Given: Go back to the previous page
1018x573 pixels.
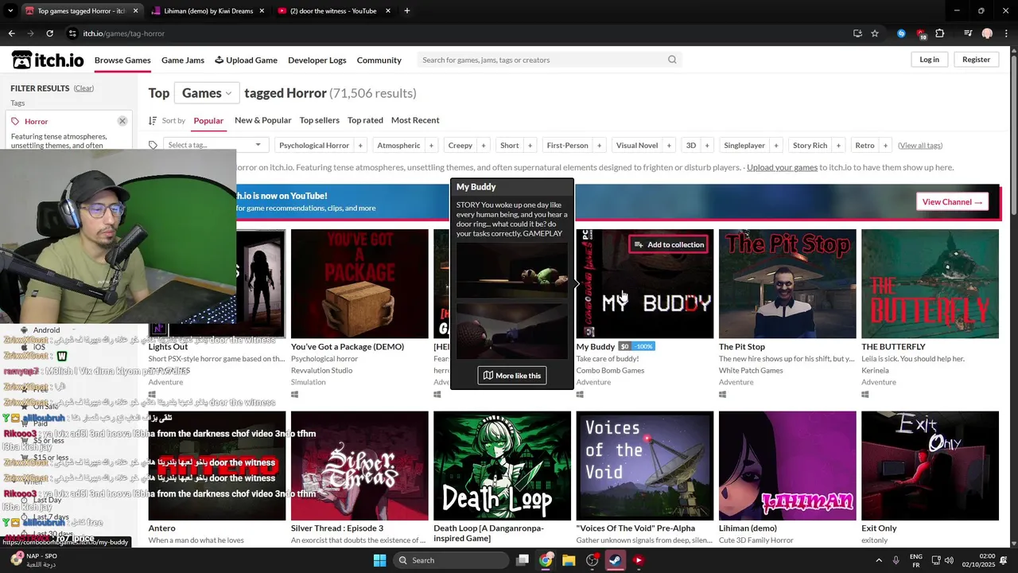Looking at the screenshot, I should click(11, 33).
